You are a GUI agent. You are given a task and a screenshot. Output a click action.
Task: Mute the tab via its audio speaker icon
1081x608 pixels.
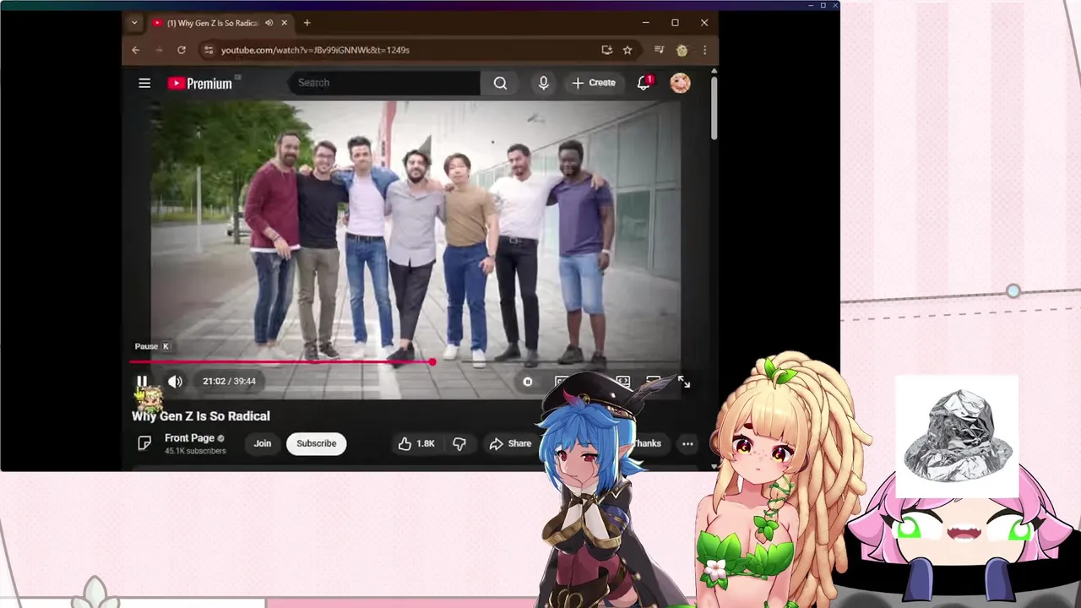point(269,23)
